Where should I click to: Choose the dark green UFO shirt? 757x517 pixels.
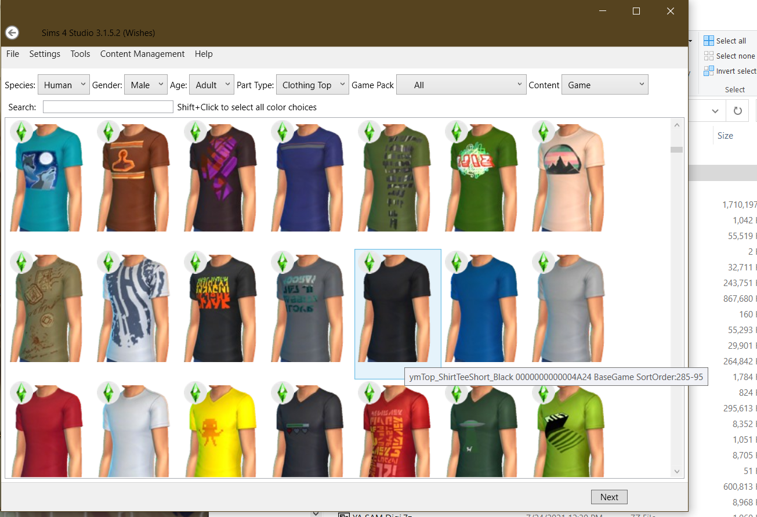pyautogui.click(x=481, y=429)
